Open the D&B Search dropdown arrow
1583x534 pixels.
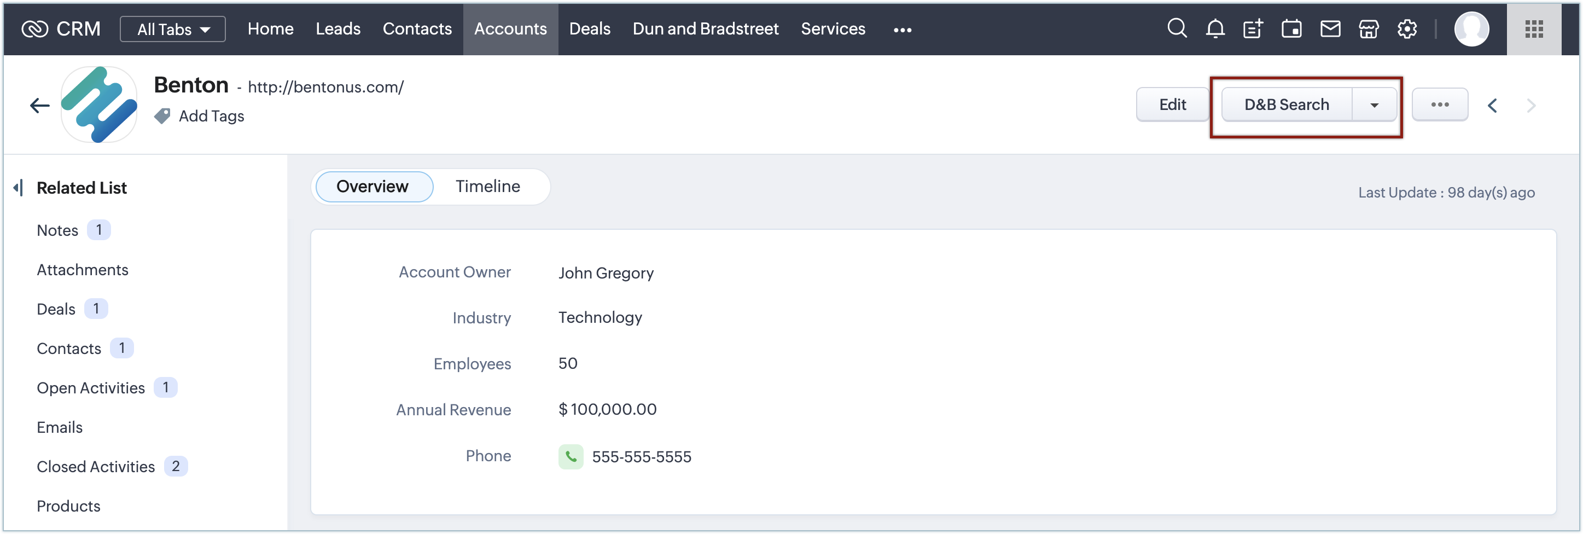coord(1374,105)
